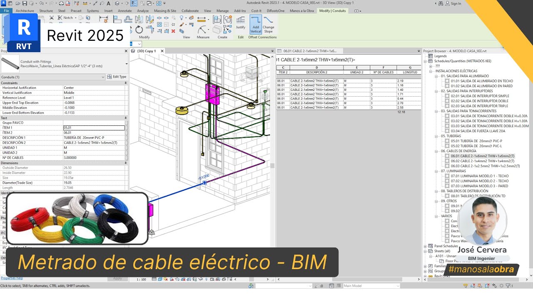Select the magenta distribution panel in 3D view
The width and height of the screenshot is (533, 300).
pyautogui.click(x=212, y=94)
